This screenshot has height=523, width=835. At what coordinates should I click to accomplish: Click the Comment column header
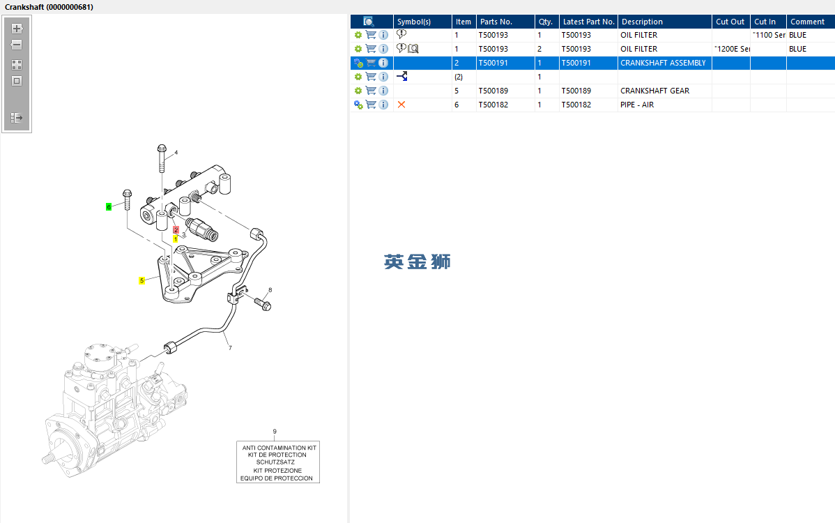click(811, 22)
